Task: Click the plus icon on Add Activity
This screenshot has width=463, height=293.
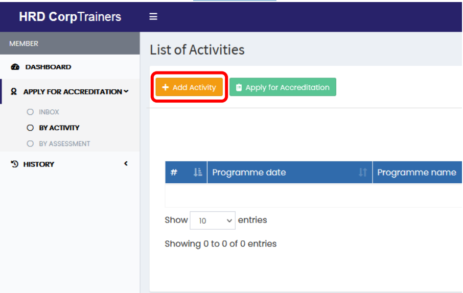Action: pos(166,87)
